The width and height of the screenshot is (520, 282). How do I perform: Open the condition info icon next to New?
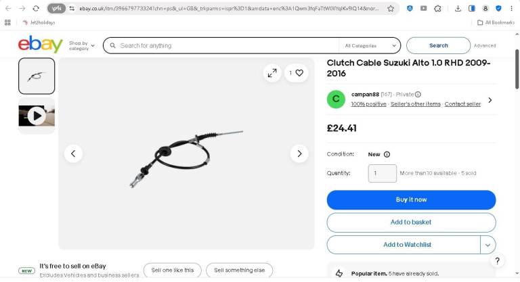point(387,154)
